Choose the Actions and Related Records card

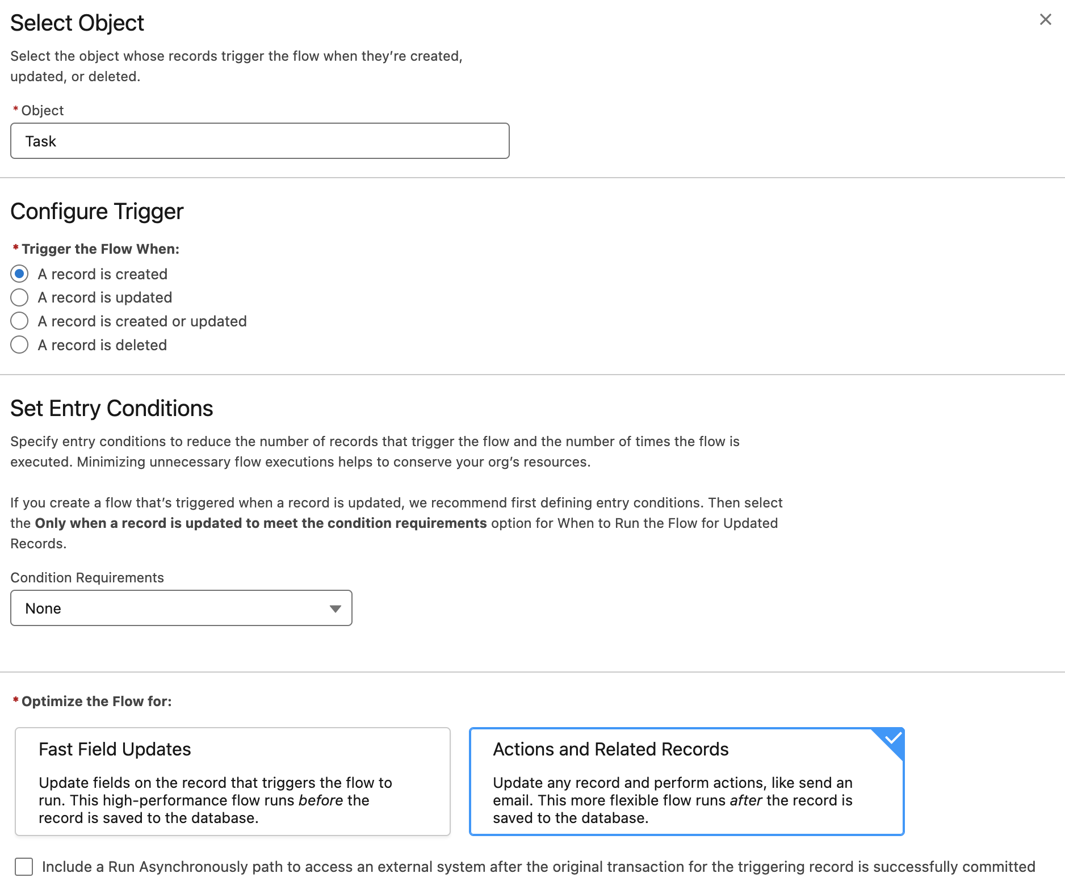(x=687, y=782)
